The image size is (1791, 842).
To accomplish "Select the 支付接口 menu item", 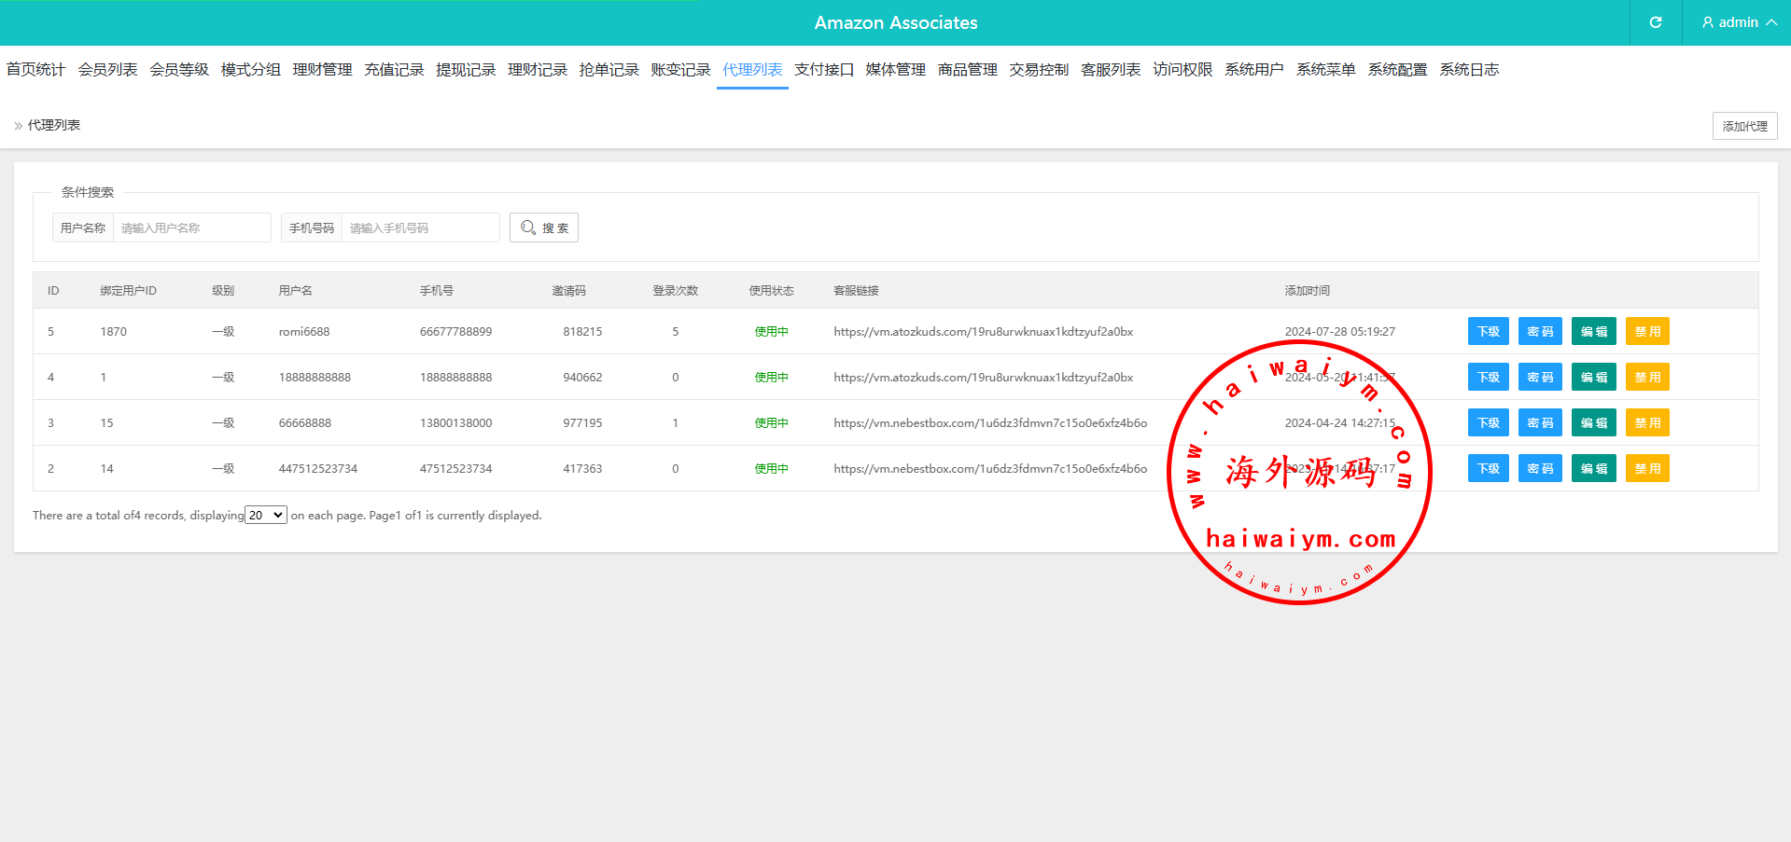I will pos(824,70).
